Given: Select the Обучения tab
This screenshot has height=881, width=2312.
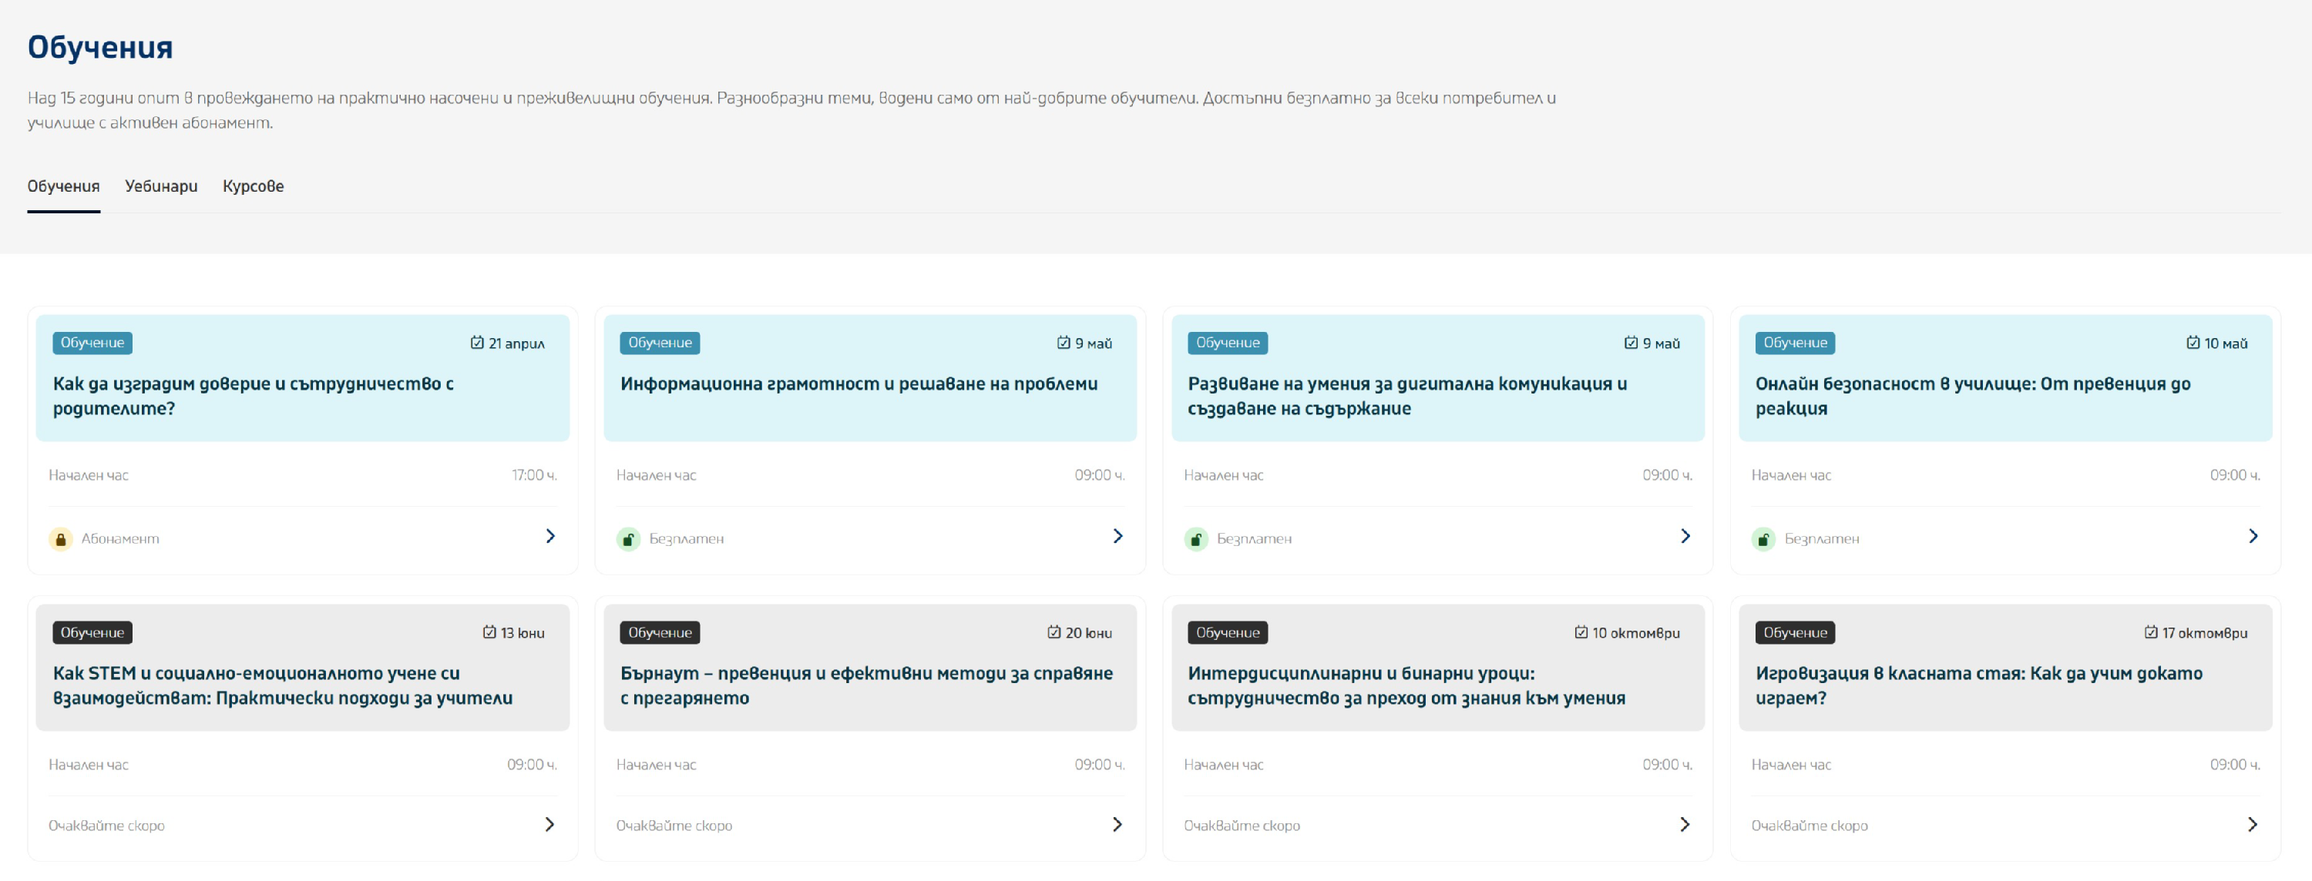Looking at the screenshot, I should coord(63,186).
